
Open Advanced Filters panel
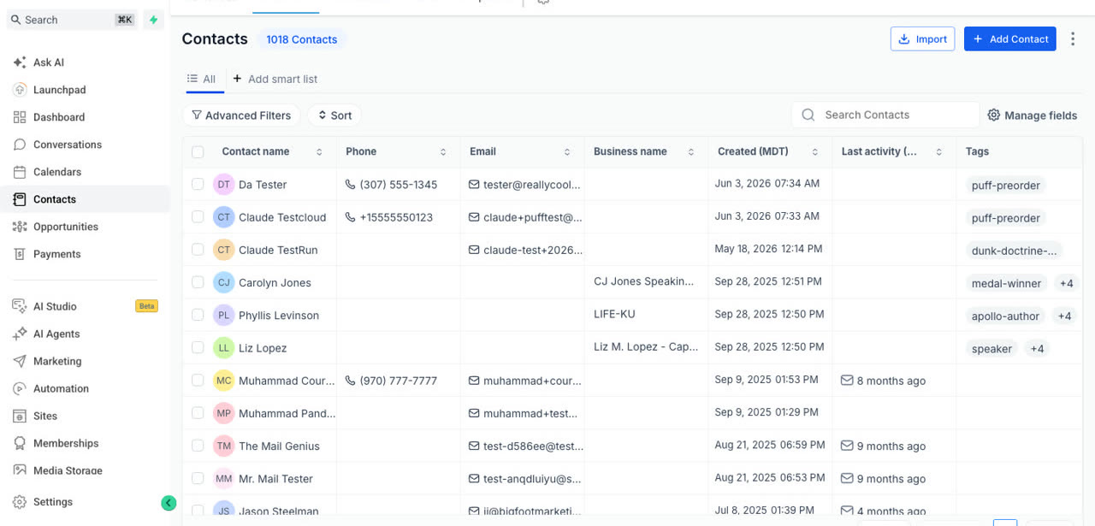241,115
